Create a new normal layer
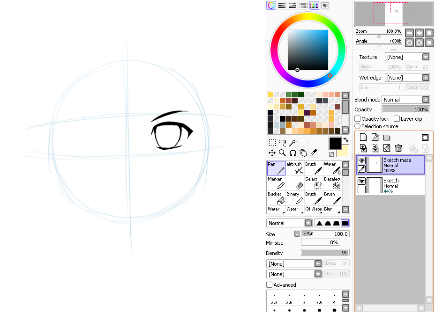435x313 pixels. [x=363, y=138]
